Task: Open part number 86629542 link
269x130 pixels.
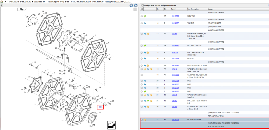Action: 175,66
